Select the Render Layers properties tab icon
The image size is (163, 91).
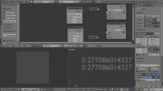[x=144, y=5]
